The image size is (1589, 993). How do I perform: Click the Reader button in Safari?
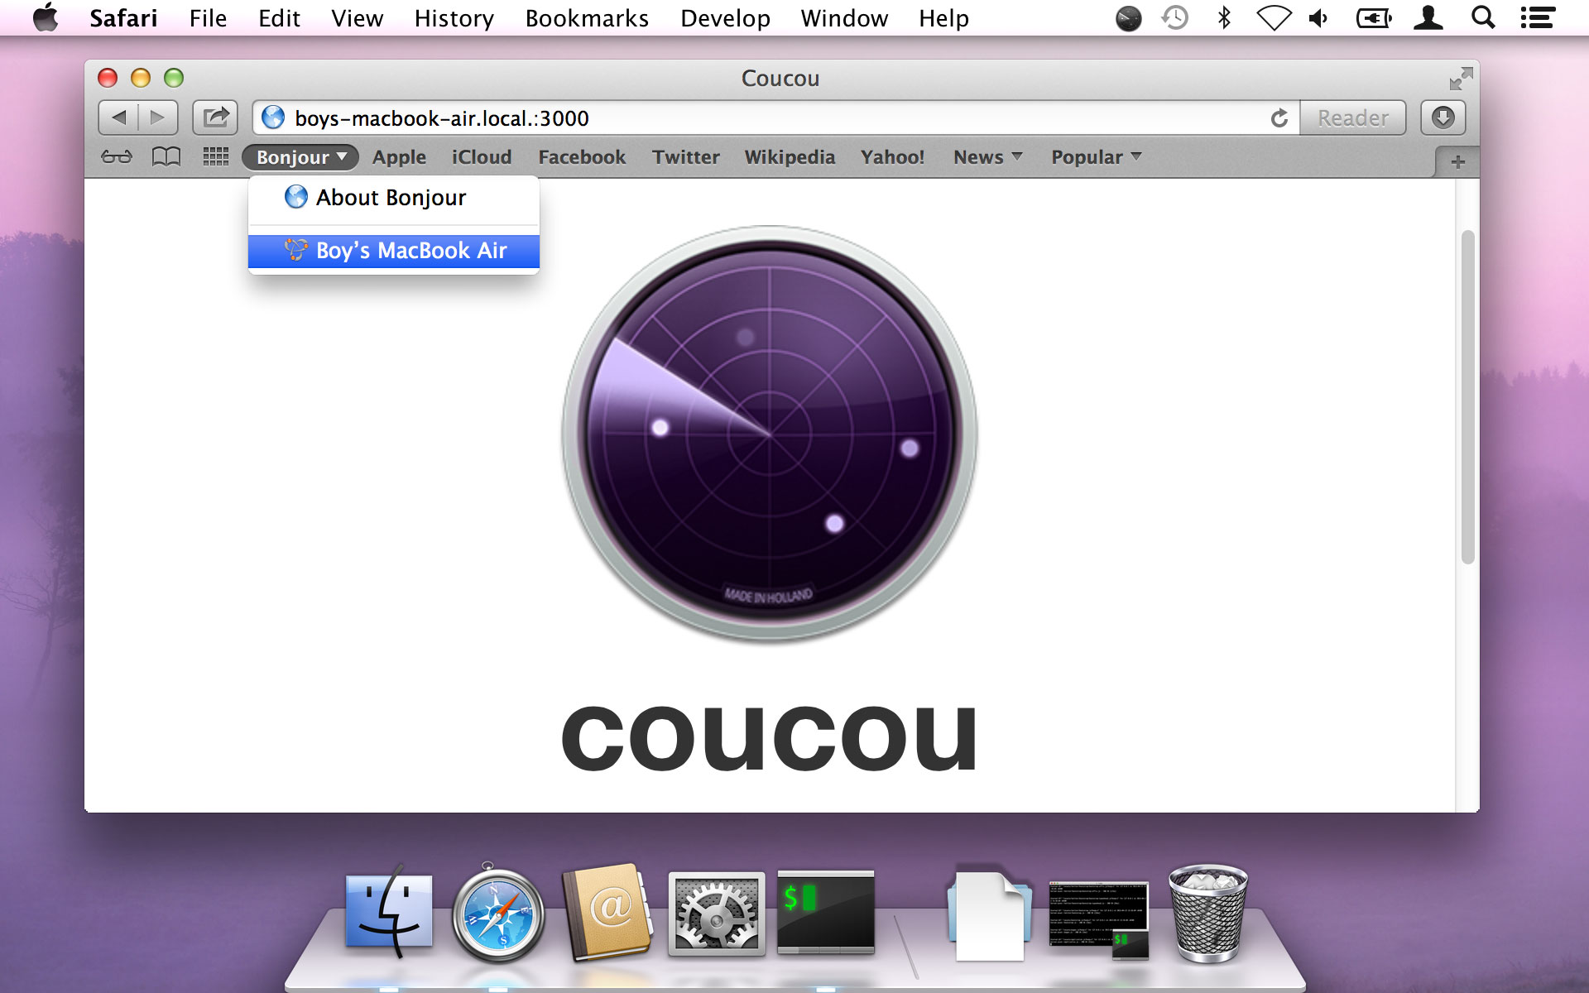(x=1353, y=118)
